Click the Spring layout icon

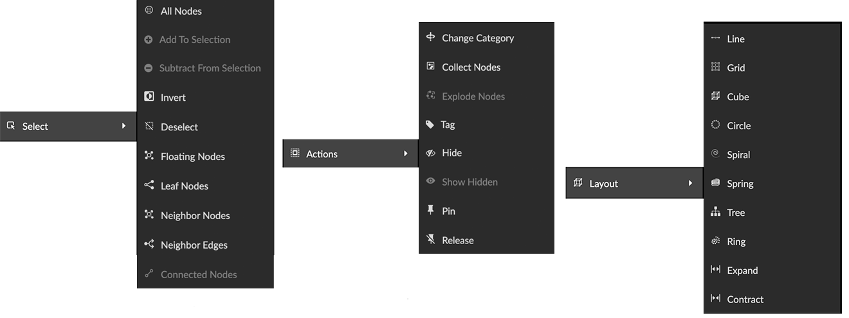[715, 183]
